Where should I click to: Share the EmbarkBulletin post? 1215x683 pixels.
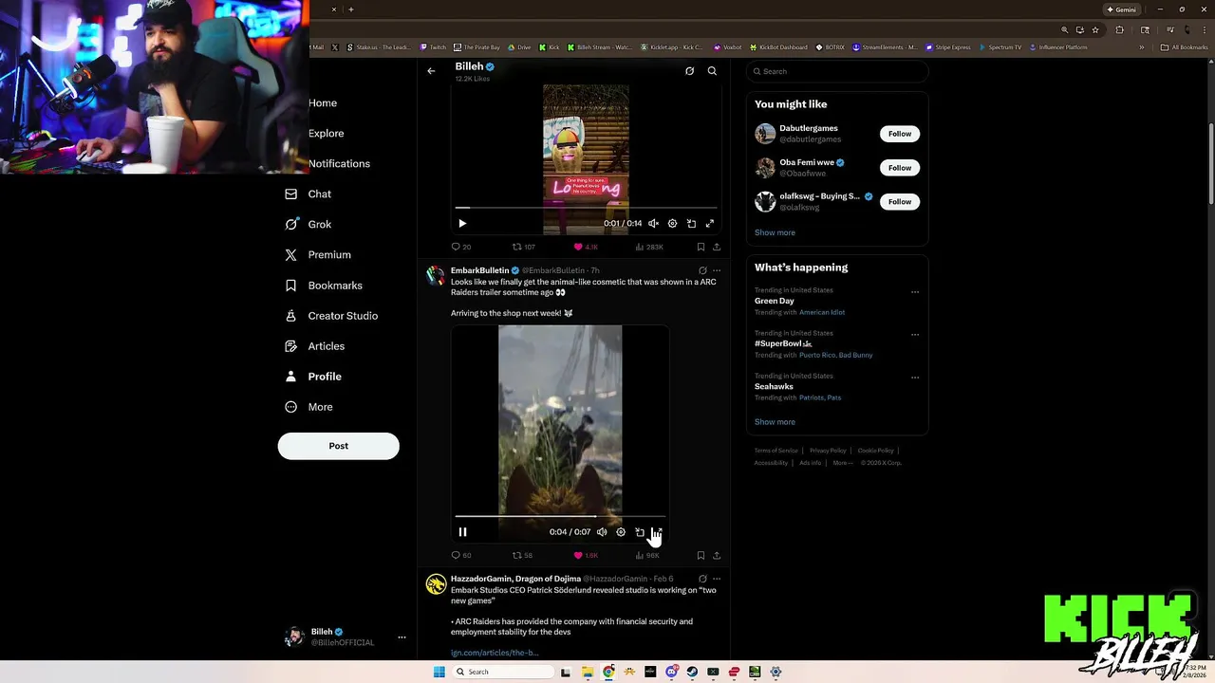click(717, 555)
